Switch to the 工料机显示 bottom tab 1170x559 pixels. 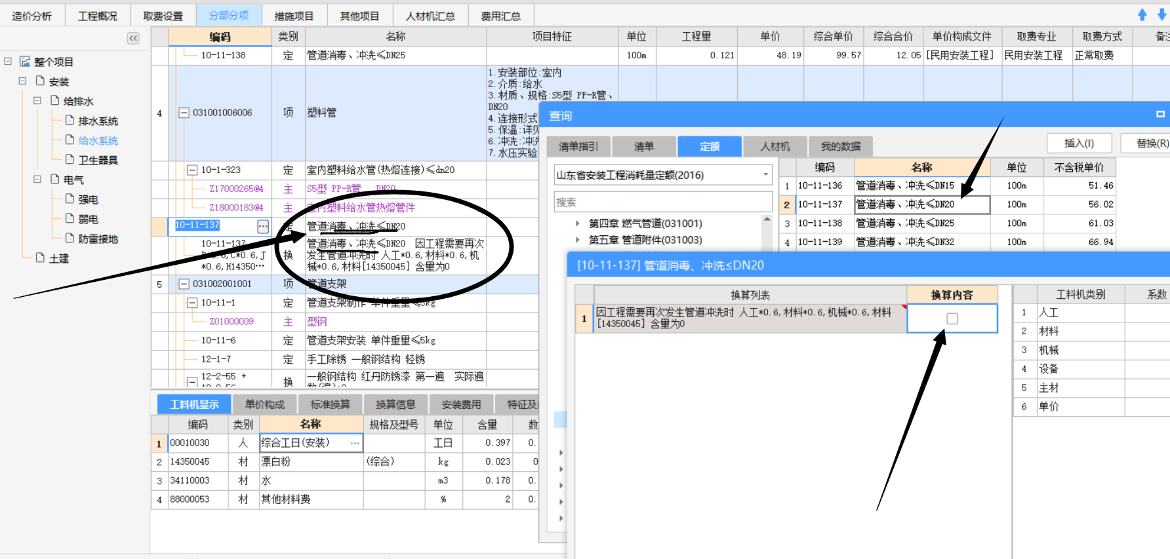[x=194, y=404]
